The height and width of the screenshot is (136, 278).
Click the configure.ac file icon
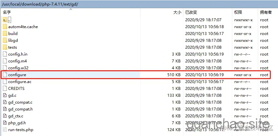[5, 82]
